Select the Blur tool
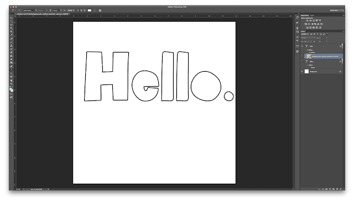Viewport: 354px width, 202px height. (x=12, y=59)
